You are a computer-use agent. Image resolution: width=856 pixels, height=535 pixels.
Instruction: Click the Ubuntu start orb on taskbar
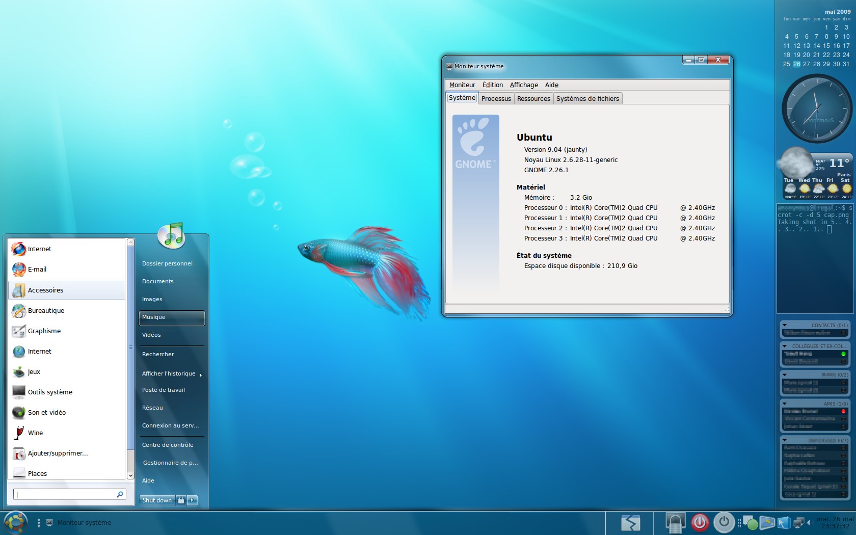(16, 523)
